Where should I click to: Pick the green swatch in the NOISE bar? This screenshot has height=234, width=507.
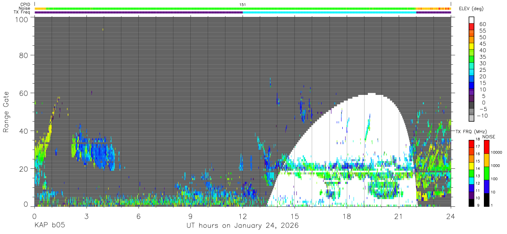486,173
